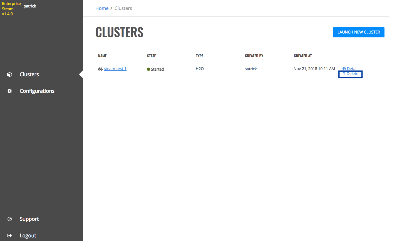Click the CREATED BY column header
The height and width of the screenshot is (241, 397).
254,56
